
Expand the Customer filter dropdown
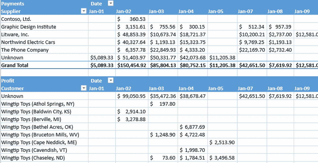[x=84, y=88]
